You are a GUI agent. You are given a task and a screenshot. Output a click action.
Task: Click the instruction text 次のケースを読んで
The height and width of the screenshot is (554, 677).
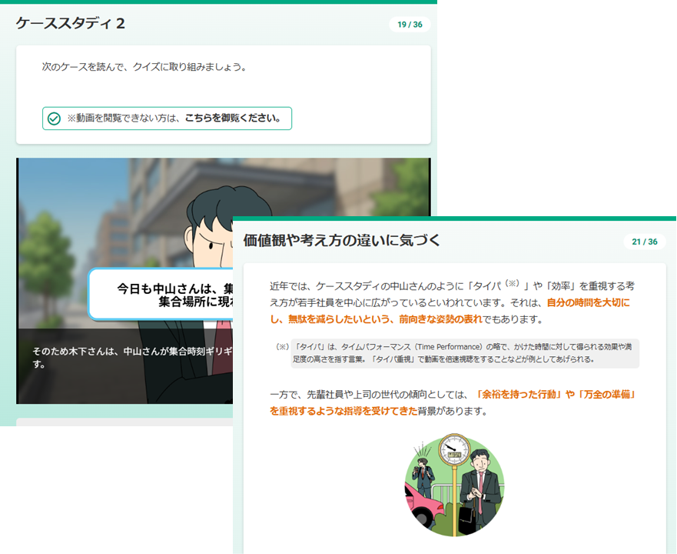click(144, 67)
